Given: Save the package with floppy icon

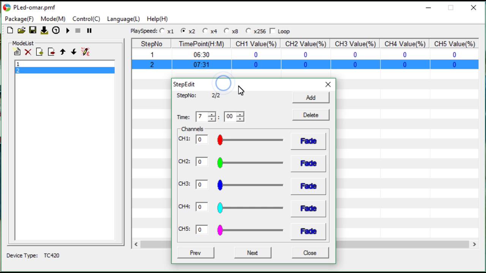Looking at the screenshot, I should (x=33, y=30).
